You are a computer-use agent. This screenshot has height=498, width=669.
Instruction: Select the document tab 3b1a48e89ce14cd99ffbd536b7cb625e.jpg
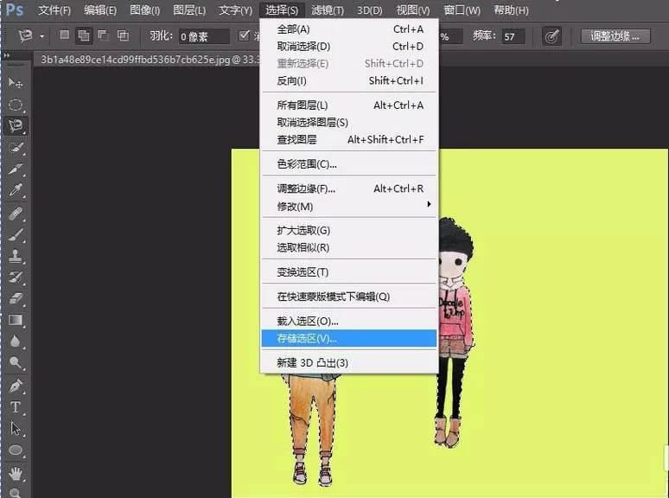tap(147, 60)
